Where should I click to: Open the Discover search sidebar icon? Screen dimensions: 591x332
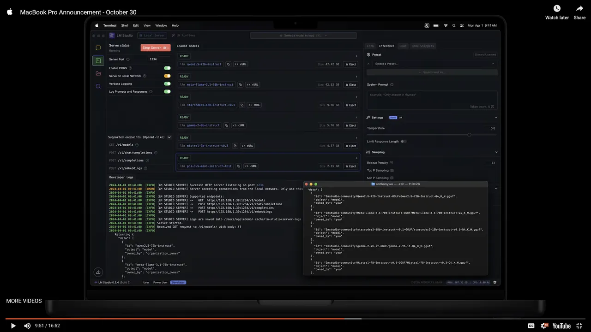(98, 86)
